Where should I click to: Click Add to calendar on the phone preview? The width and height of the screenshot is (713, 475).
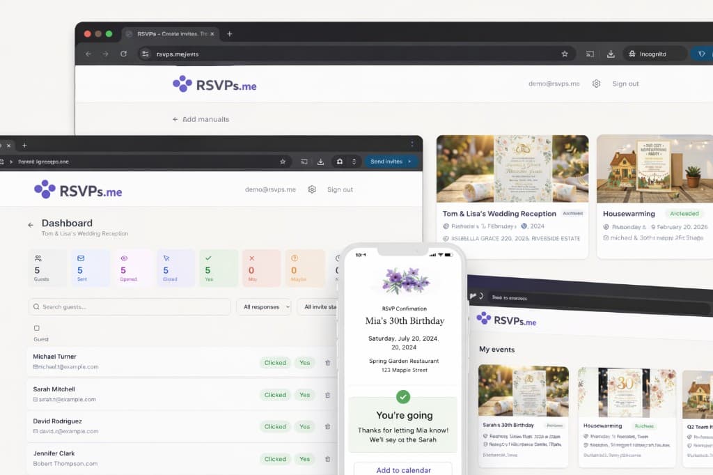404,469
